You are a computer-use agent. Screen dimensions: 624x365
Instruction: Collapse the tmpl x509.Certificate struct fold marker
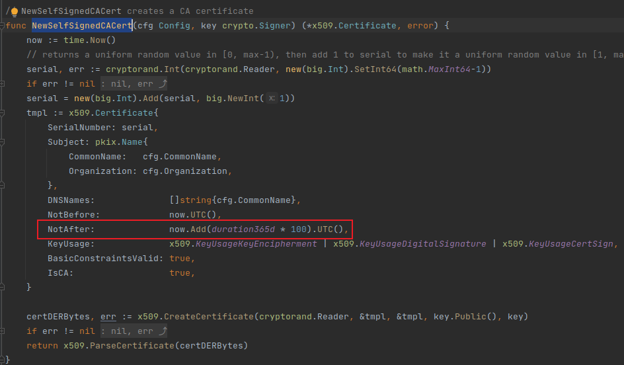click(3, 113)
